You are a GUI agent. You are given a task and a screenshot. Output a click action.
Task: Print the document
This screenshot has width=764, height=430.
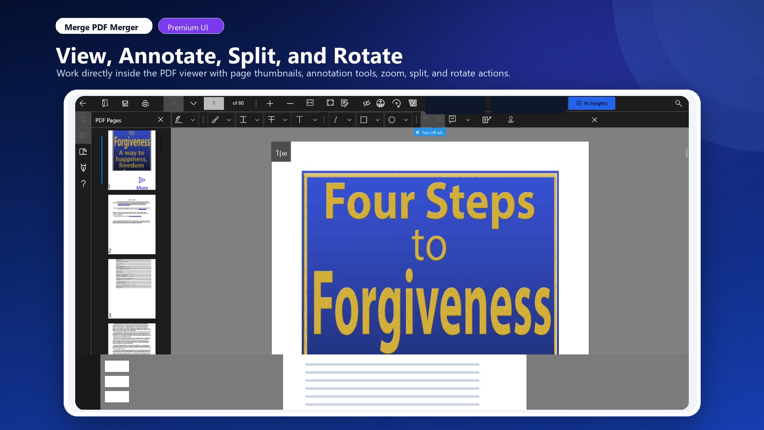(x=145, y=104)
